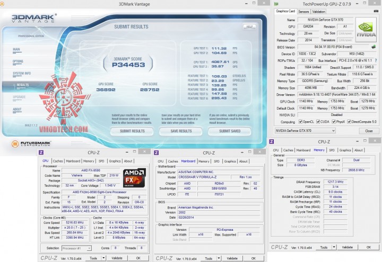Select the Graphics Card tab in GPU-Z

point(285,11)
